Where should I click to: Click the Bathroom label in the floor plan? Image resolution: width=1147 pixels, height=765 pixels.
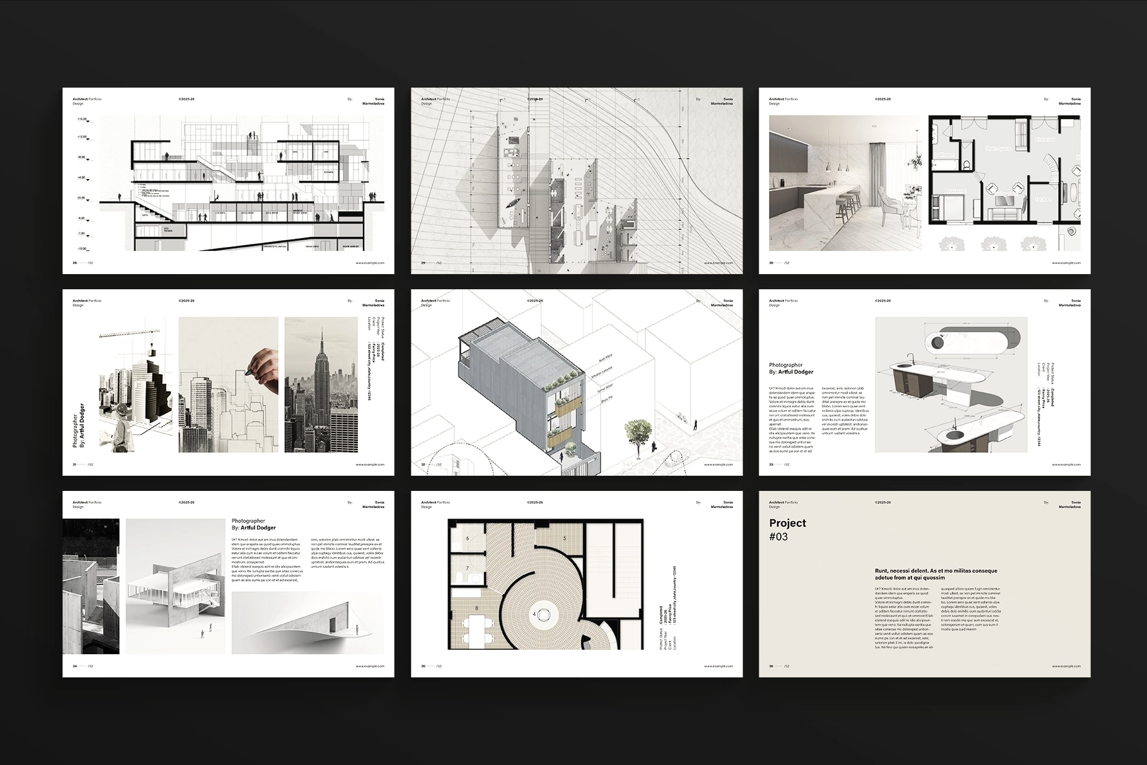coord(945,154)
